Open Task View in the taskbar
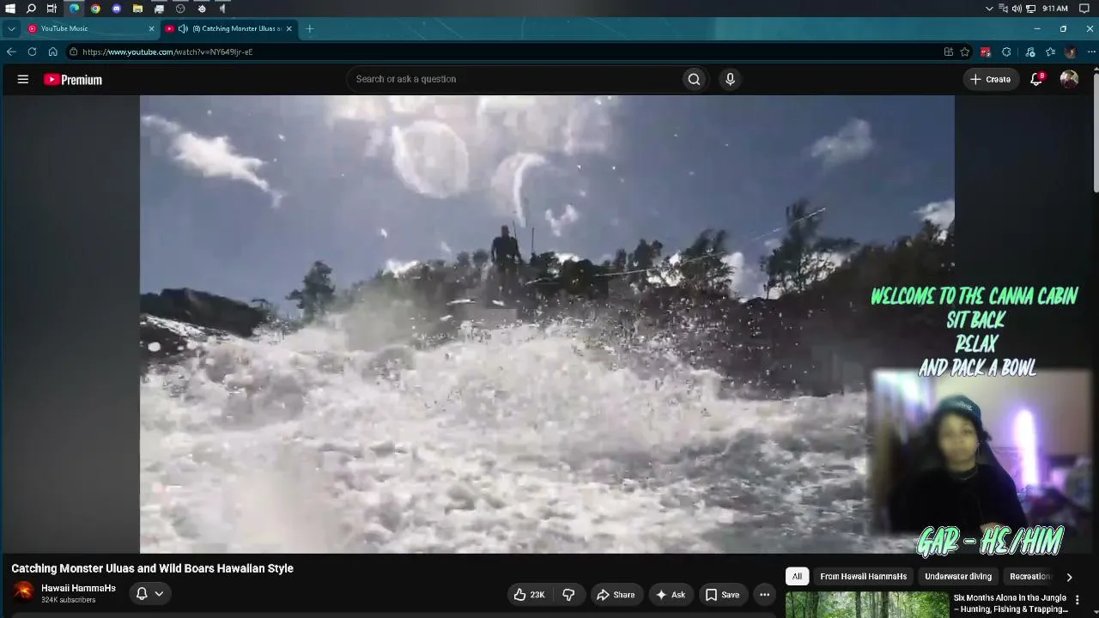1099x618 pixels. [52, 9]
